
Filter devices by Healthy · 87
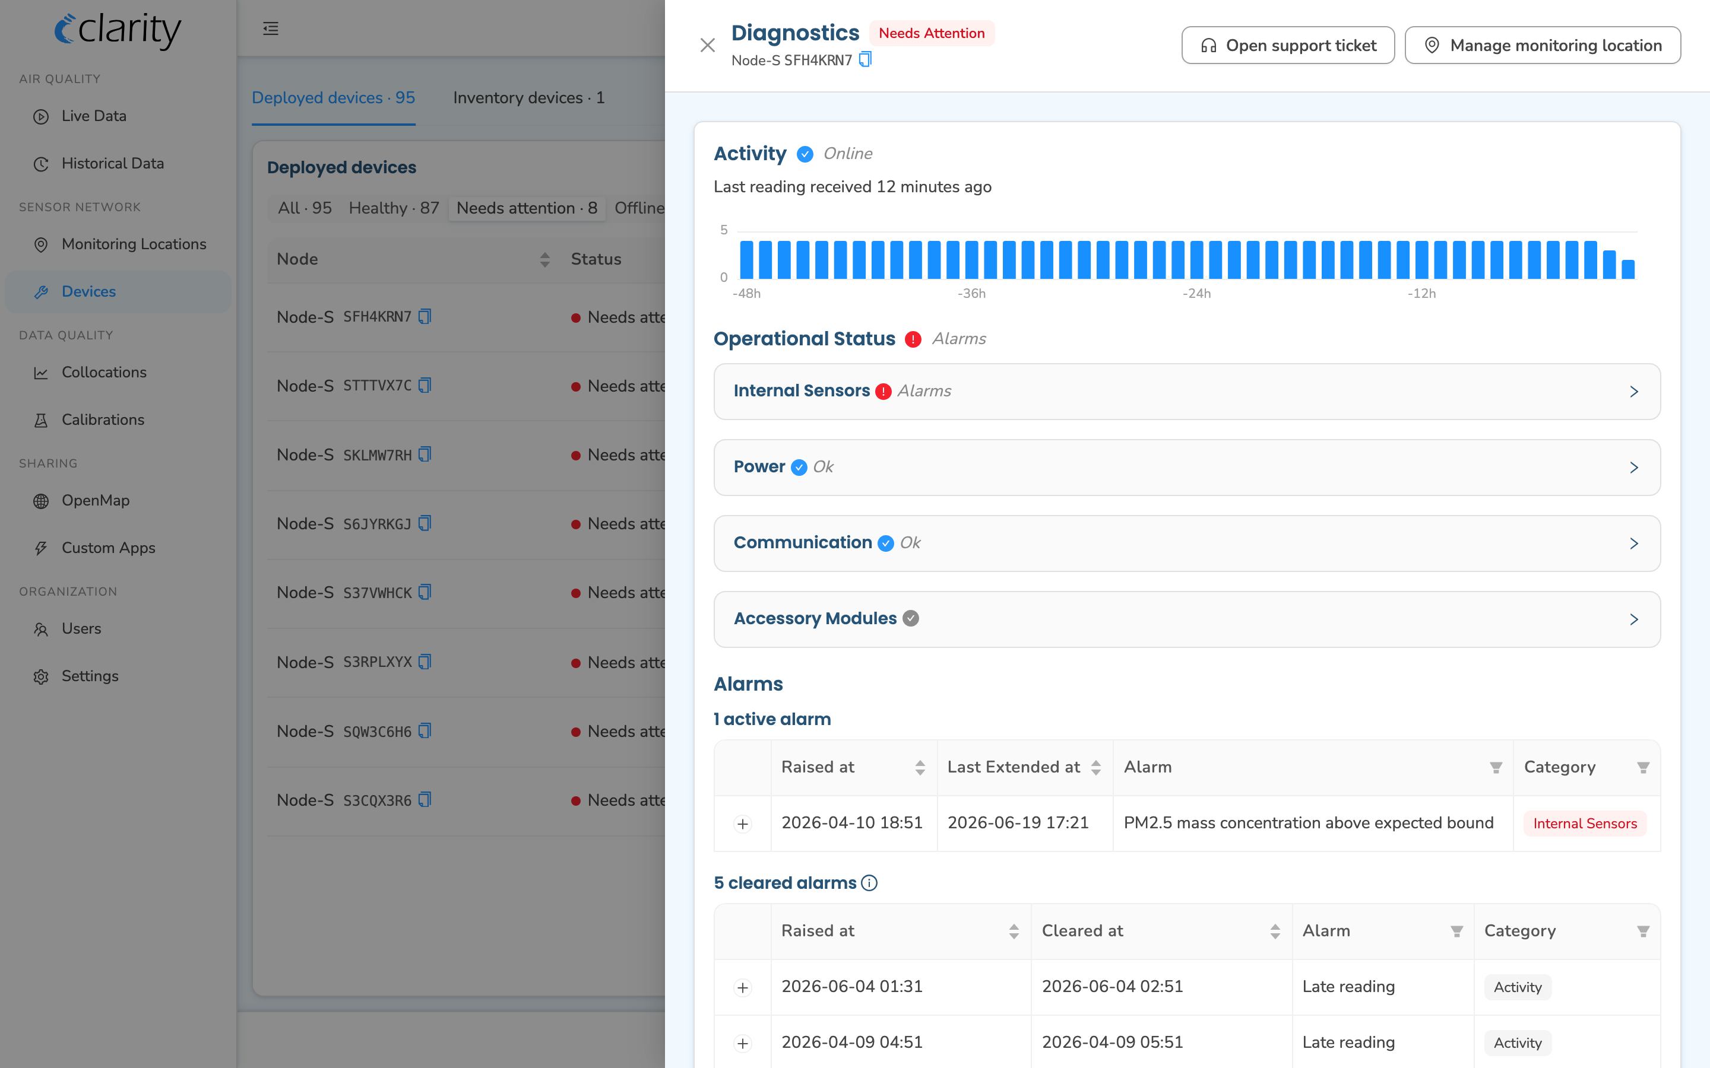pyautogui.click(x=394, y=208)
